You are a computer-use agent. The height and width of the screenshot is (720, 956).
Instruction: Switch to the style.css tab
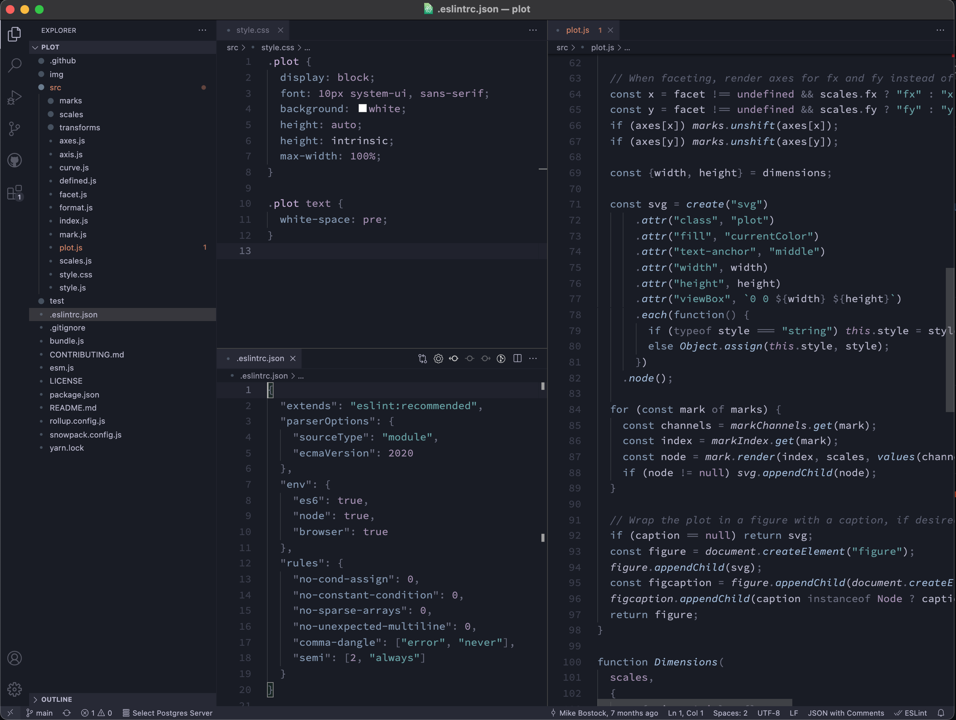pyautogui.click(x=252, y=30)
